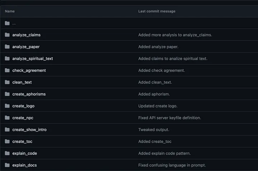
Task: Go up to parent directory link
Action: click(x=14, y=24)
